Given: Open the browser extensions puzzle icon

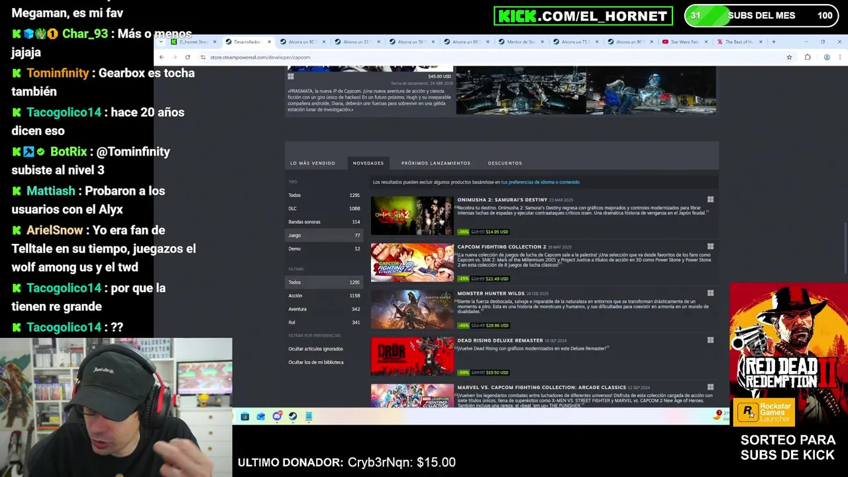Looking at the screenshot, I should point(808,57).
